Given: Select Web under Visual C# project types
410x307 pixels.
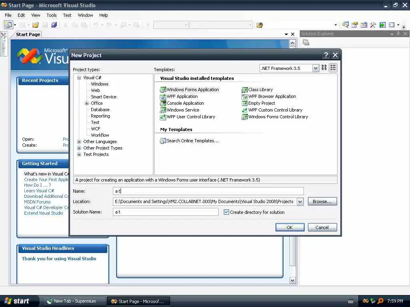Looking at the screenshot, I should 95,90.
